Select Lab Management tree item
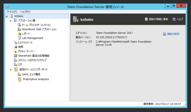The width and height of the screenshot is (191, 112). coord(33,38)
